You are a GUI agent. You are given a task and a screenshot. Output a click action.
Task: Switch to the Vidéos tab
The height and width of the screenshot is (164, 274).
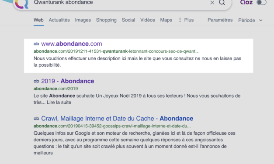(148, 20)
